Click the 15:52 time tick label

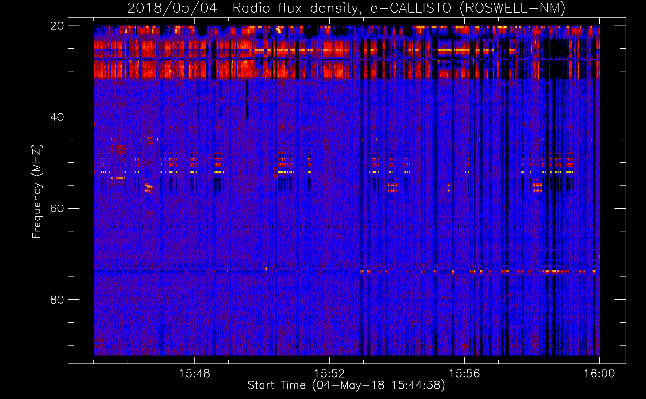[x=329, y=374]
